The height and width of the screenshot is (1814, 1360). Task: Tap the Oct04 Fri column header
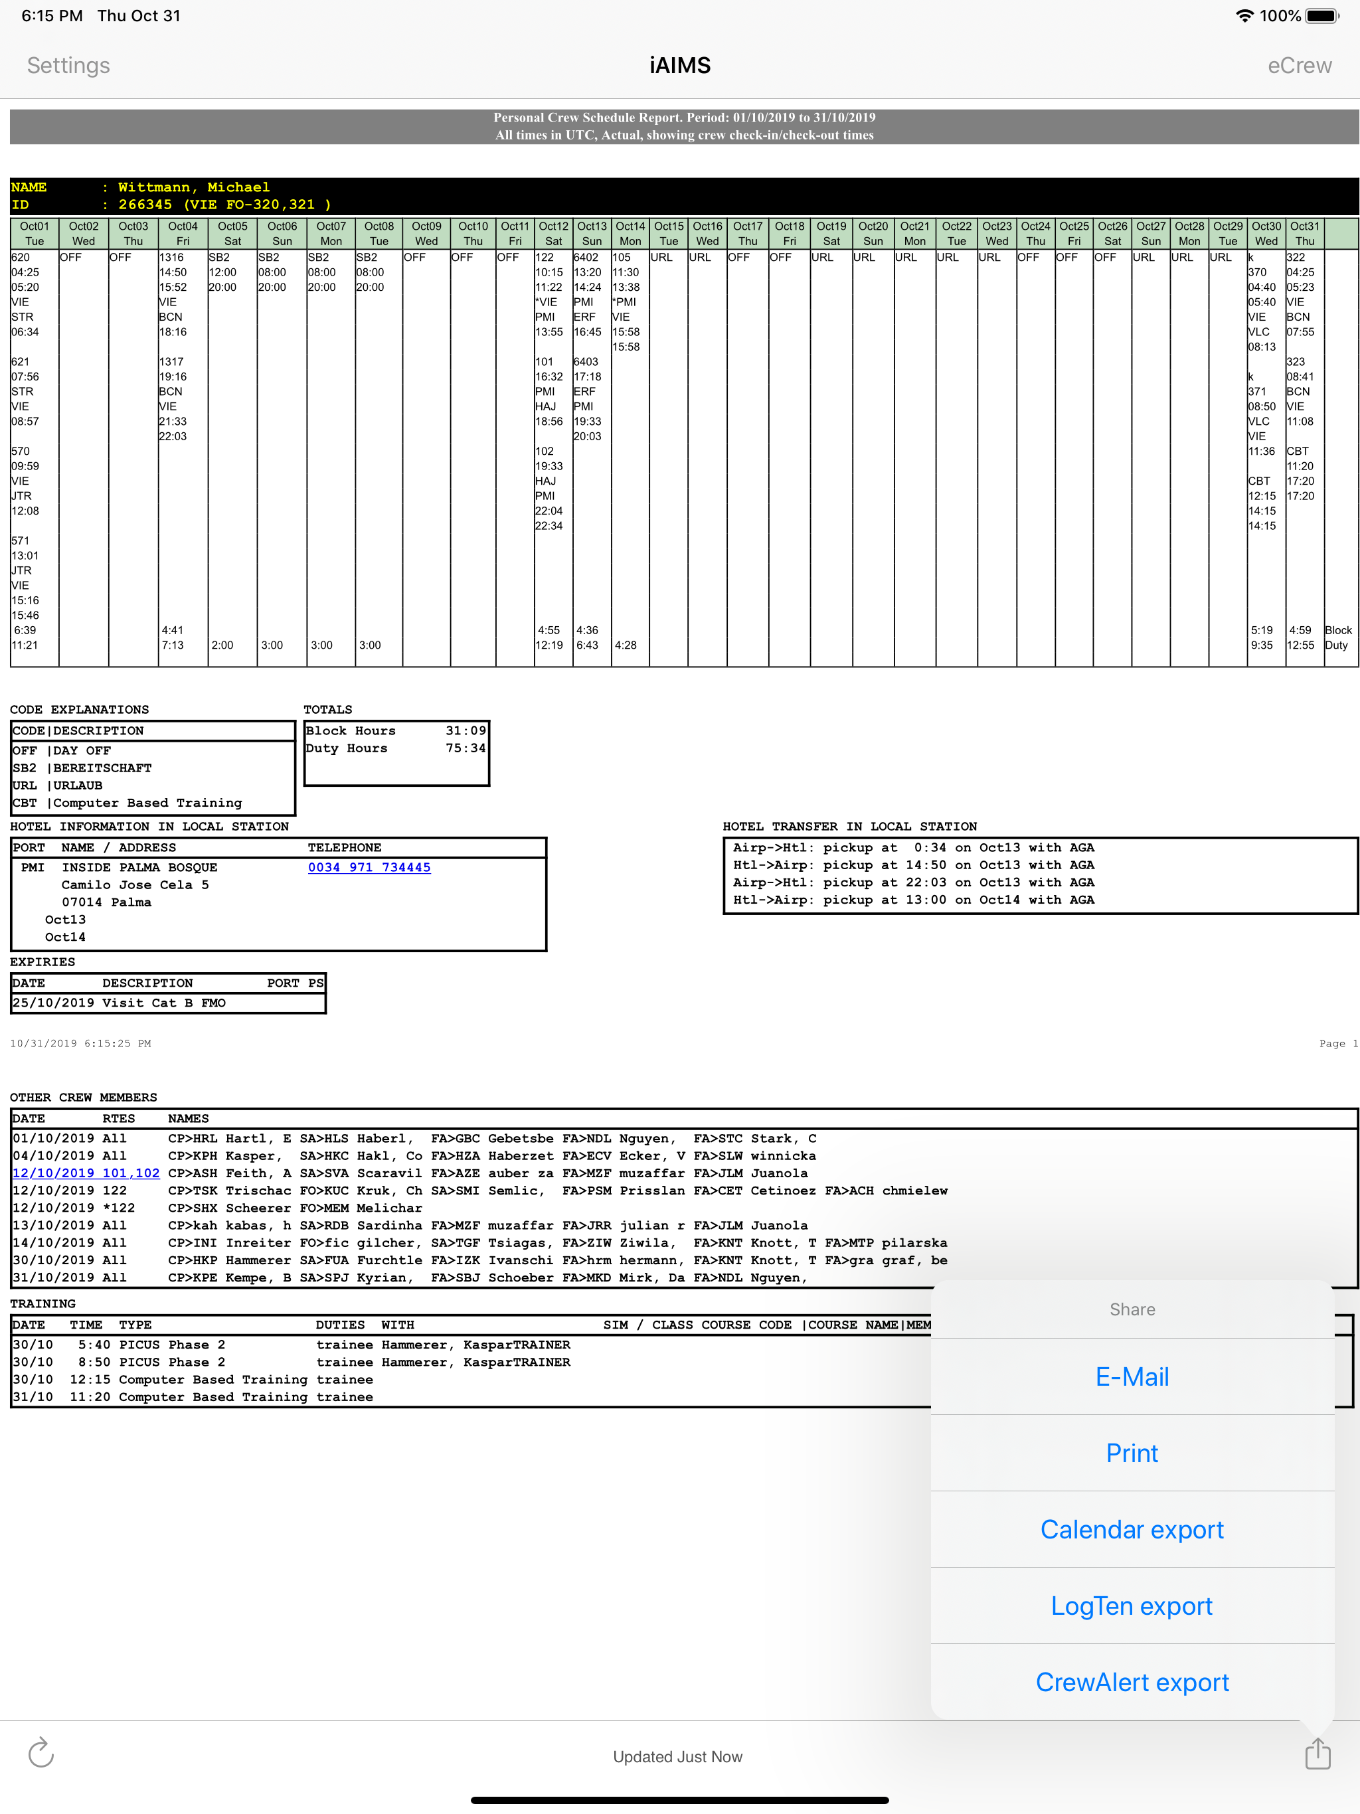[x=183, y=234]
